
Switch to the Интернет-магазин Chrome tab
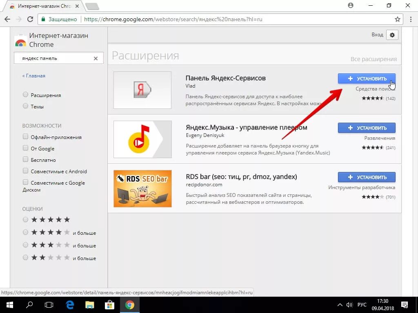(x=44, y=6)
